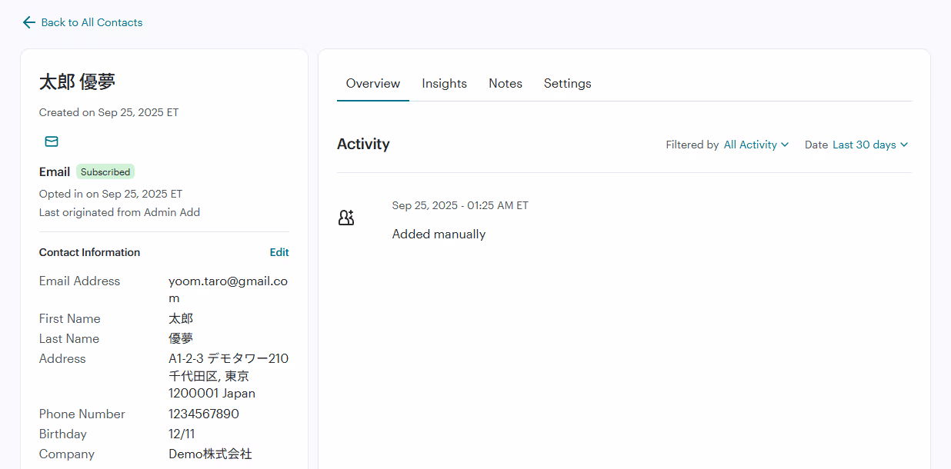Screen dimensions: 951x469
Task: Click the Created on Sep 25, 2025 ET text
Action: tap(108, 112)
